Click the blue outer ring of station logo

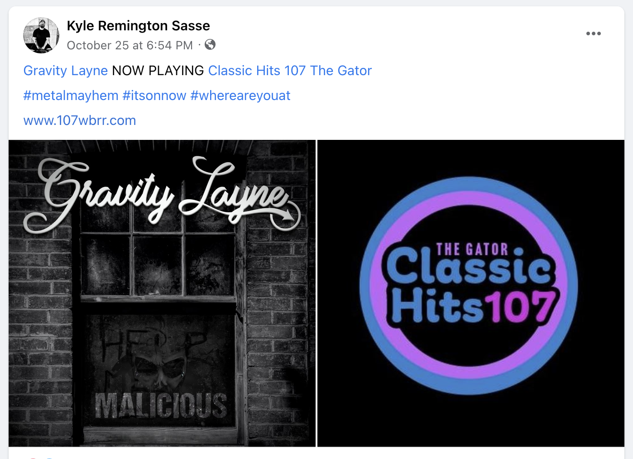point(469,186)
